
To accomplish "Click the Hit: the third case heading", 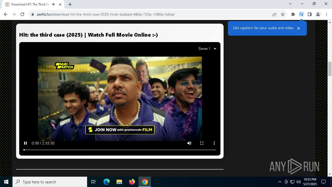I will coord(88,35).
